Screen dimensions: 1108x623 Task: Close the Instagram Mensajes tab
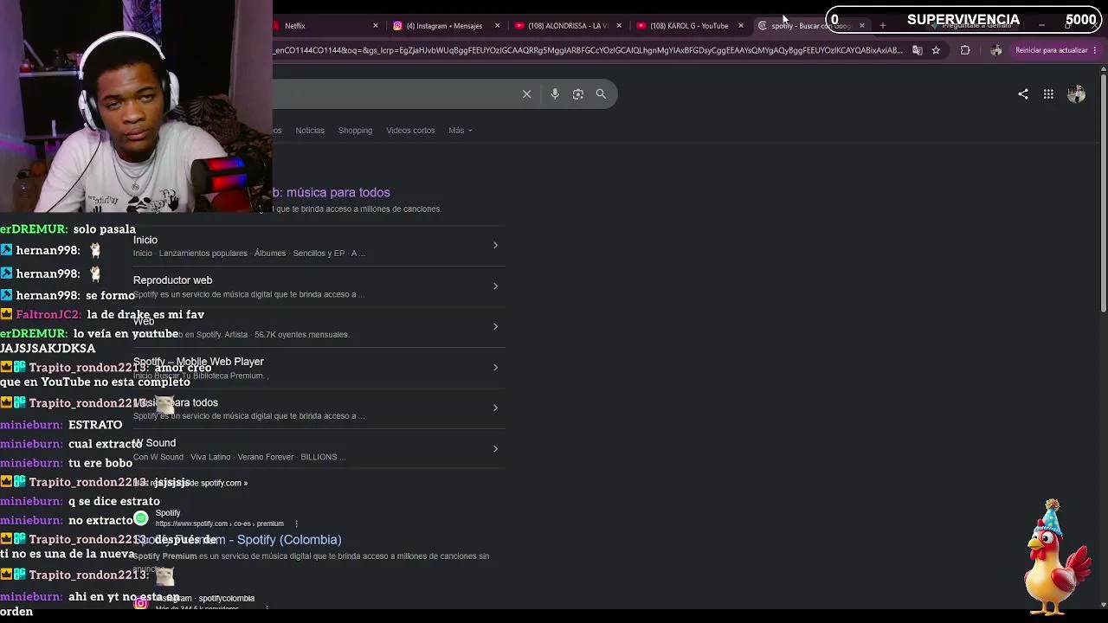tap(498, 26)
